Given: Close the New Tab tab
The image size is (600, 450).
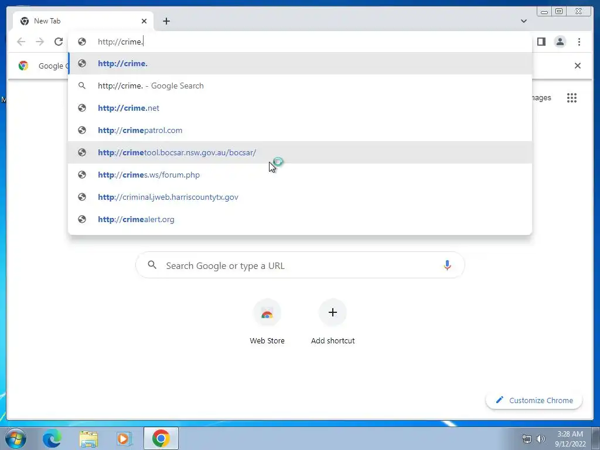Looking at the screenshot, I should (144, 21).
